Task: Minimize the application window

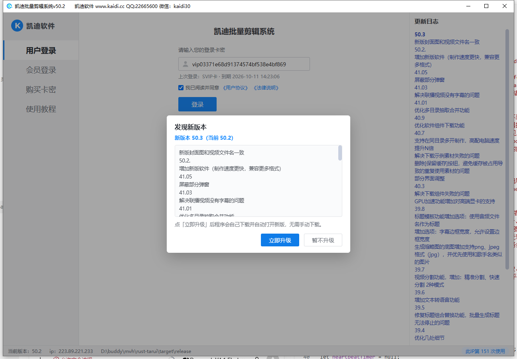Action: (468, 6)
